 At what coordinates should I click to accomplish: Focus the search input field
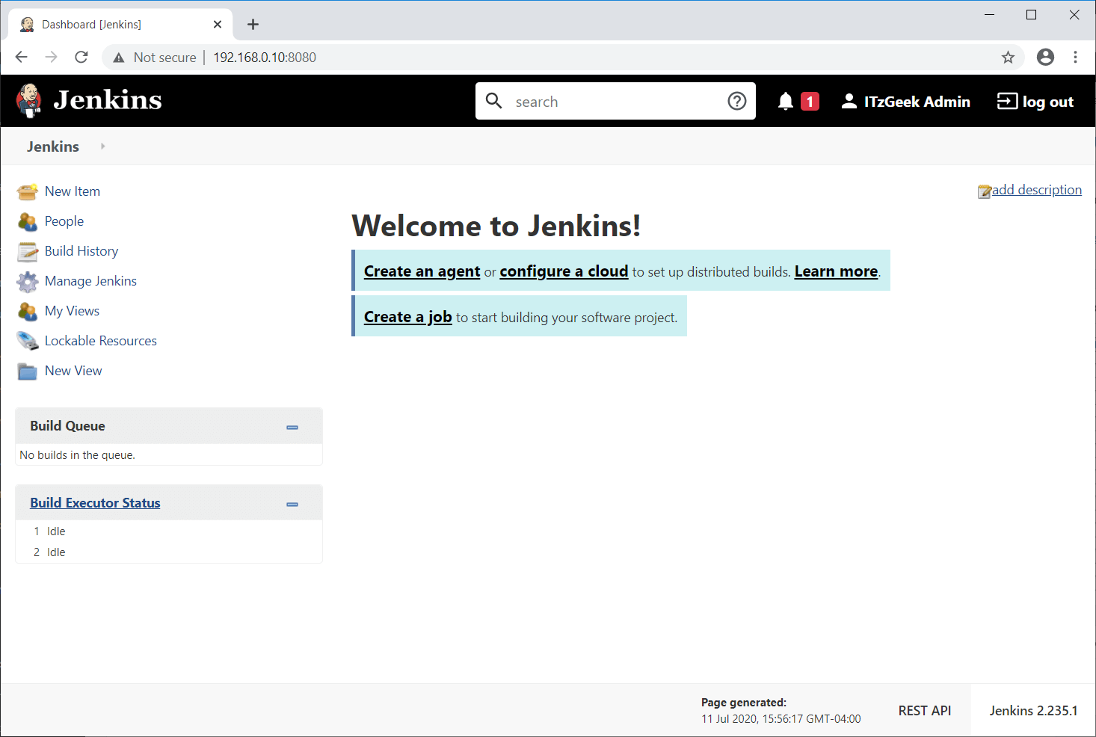point(615,101)
